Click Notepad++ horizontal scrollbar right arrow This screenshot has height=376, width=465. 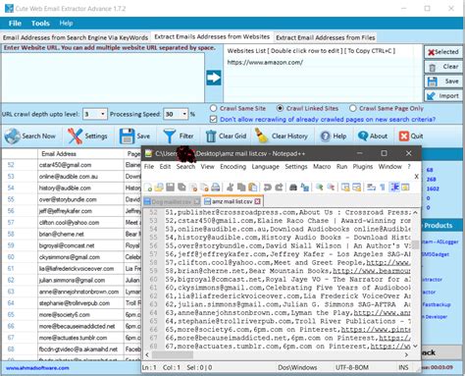click(x=406, y=354)
